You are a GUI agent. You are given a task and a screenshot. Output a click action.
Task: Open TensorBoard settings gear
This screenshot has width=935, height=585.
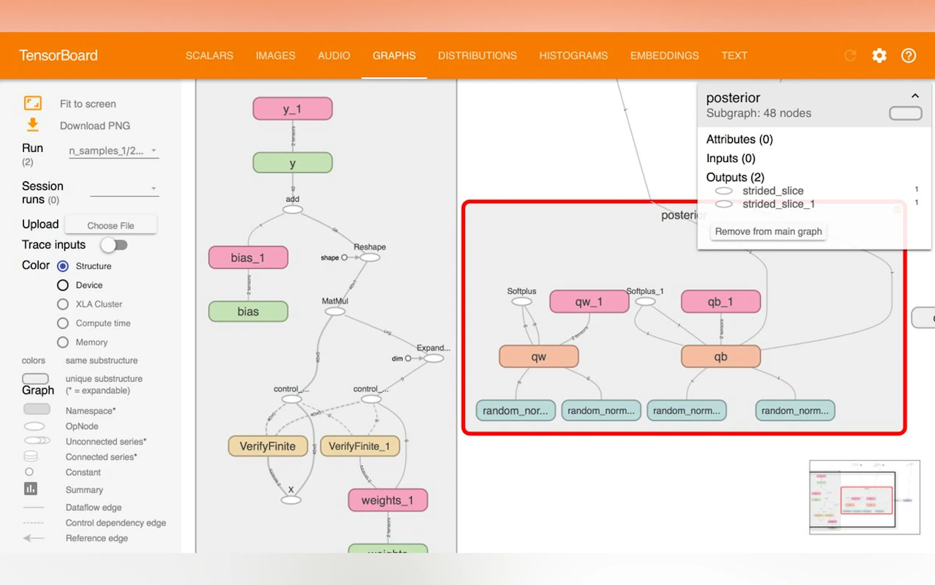click(x=879, y=56)
